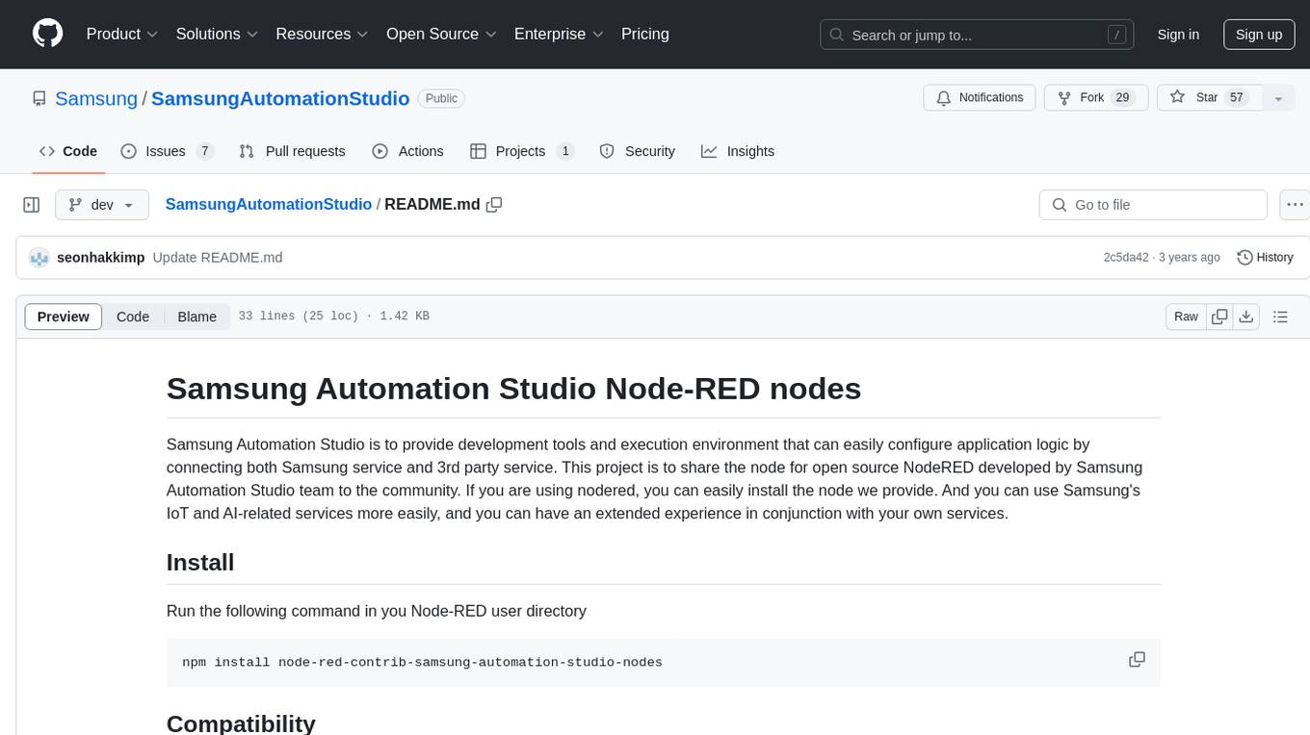The height and width of the screenshot is (735, 1310).
Task: Open commit 2c5da42
Action: point(1126,258)
